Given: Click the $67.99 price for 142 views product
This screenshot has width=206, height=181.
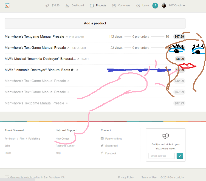Looking at the screenshot, I should pos(179,36).
